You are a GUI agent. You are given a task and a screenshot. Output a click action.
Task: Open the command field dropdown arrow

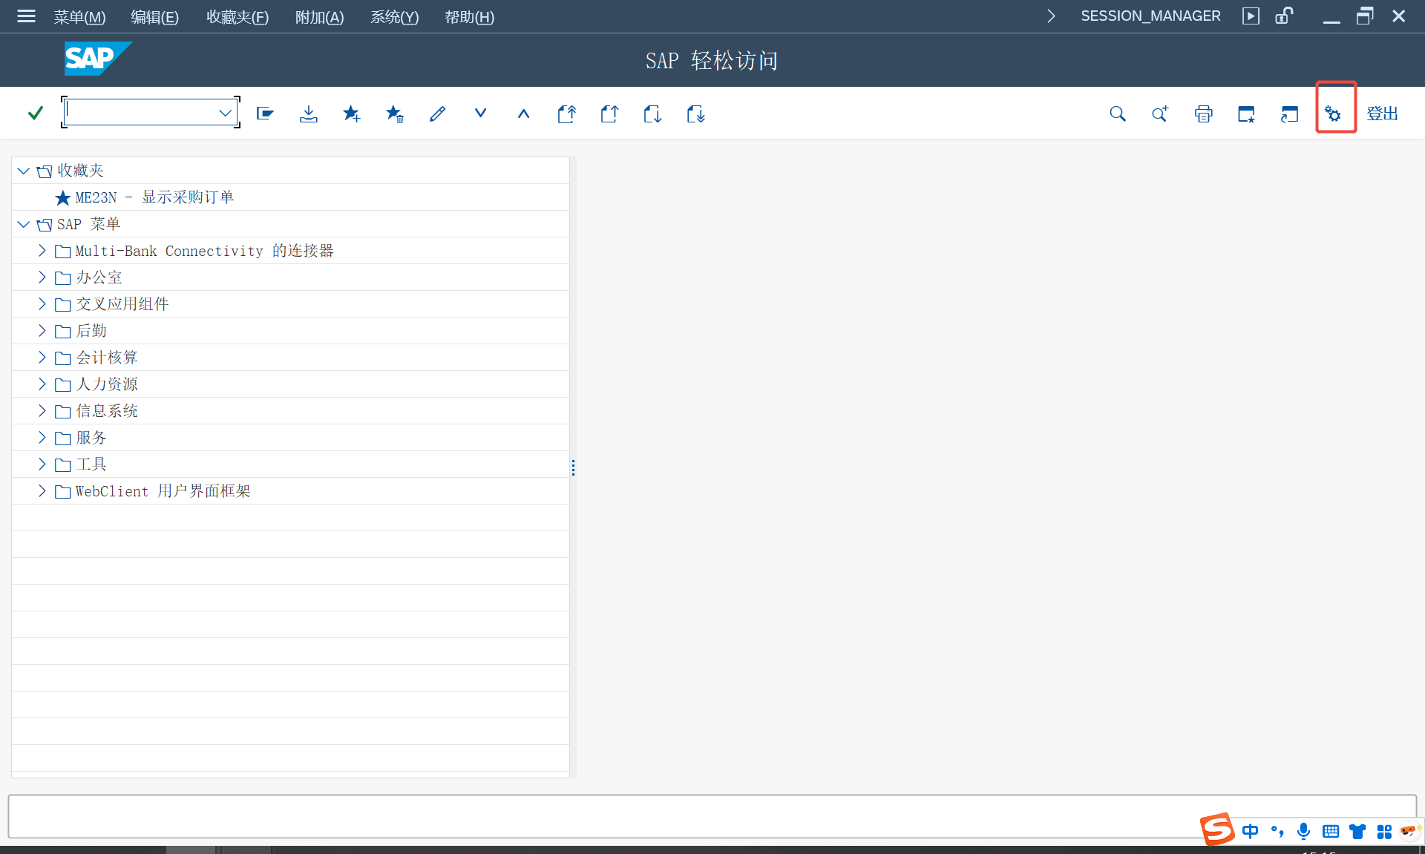coord(225,113)
